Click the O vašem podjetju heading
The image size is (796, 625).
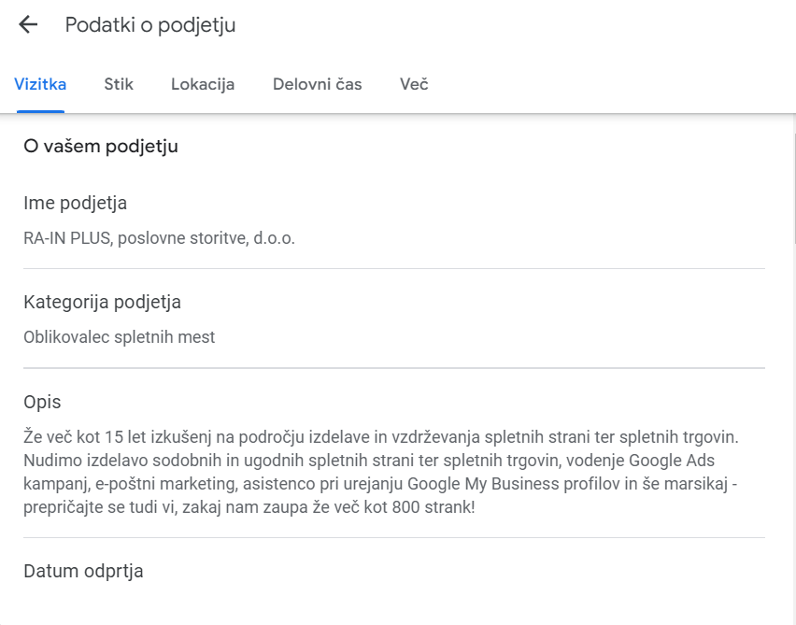(101, 147)
